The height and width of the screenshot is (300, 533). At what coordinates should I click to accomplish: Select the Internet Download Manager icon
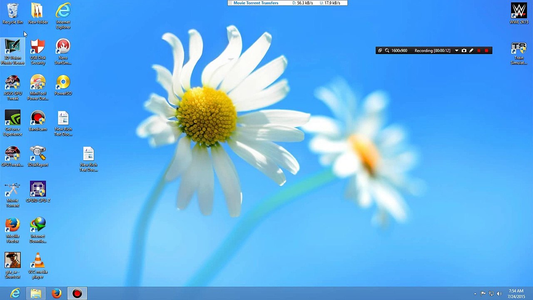[38, 230]
